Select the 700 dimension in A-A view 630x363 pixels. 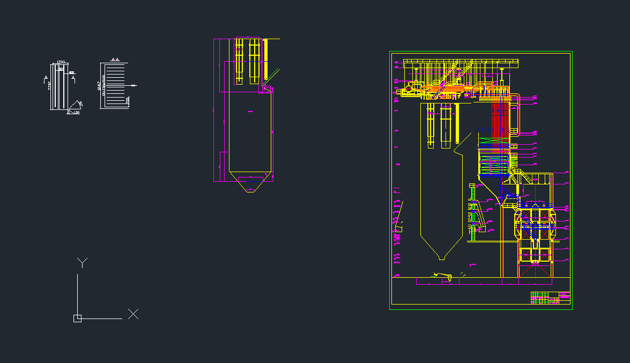(127, 100)
